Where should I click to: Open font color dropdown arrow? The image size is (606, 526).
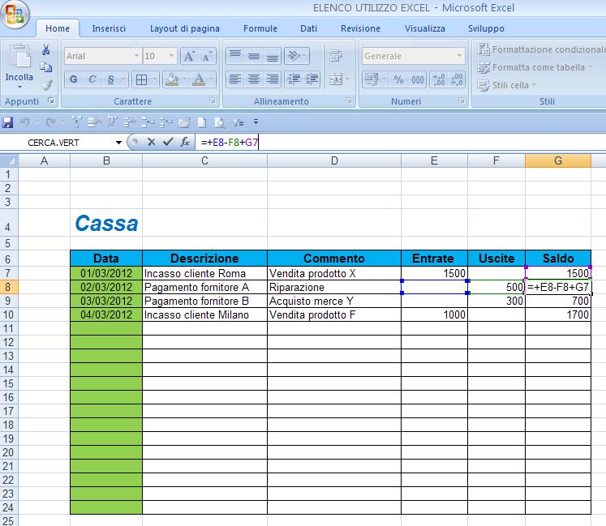point(211,79)
